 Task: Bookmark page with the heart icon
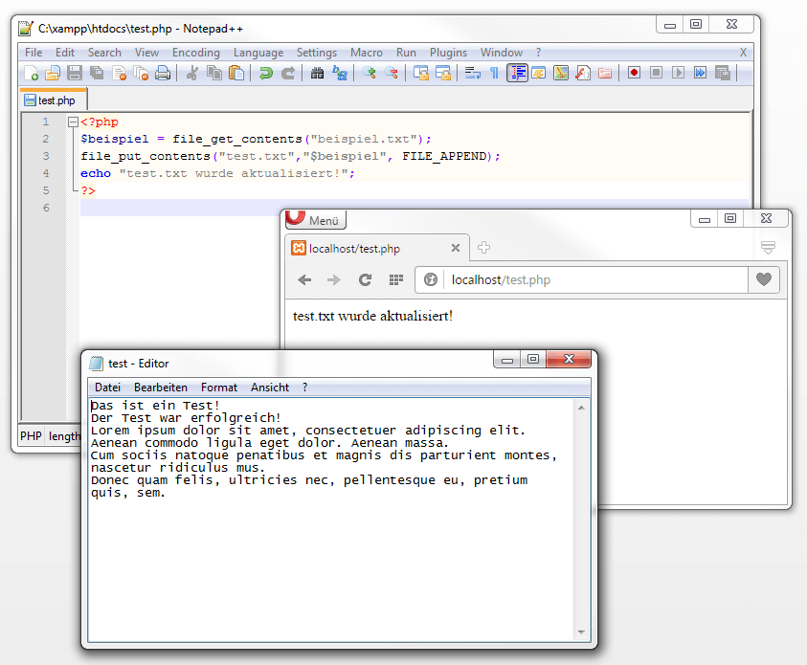tap(764, 279)
